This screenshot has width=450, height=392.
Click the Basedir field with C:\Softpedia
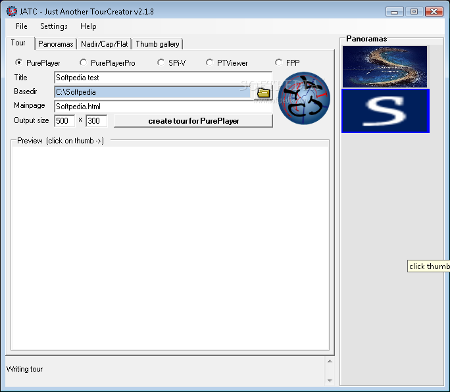[152, 92]
